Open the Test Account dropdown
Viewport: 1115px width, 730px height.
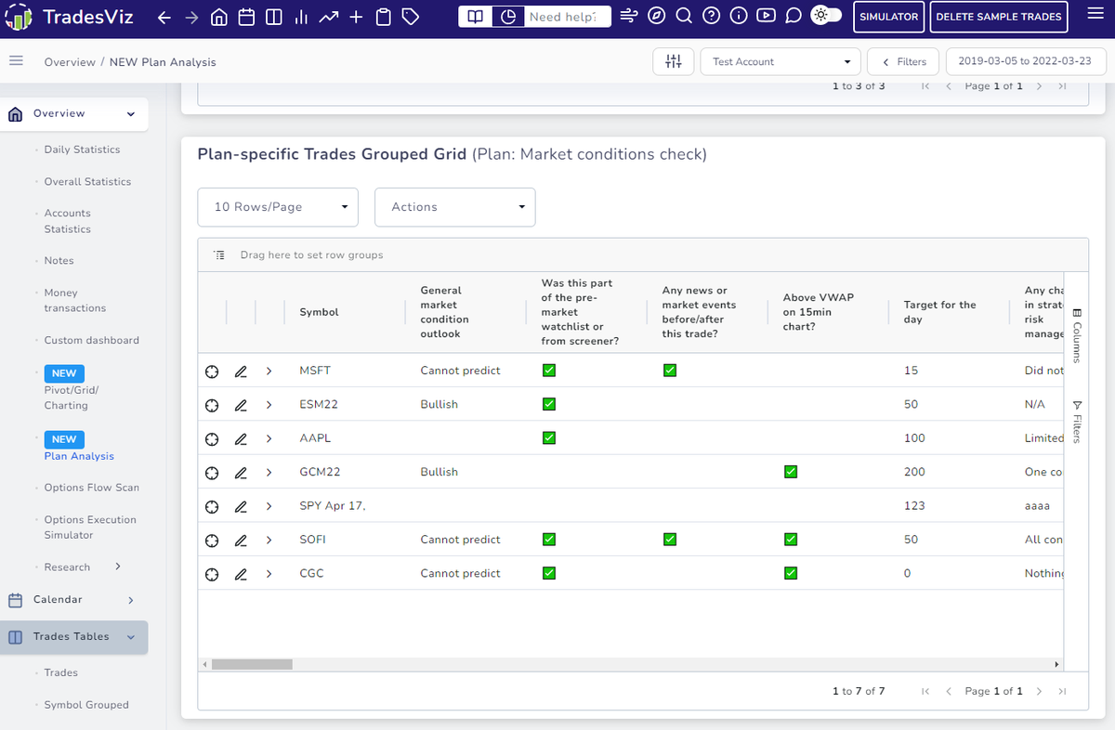780,61
